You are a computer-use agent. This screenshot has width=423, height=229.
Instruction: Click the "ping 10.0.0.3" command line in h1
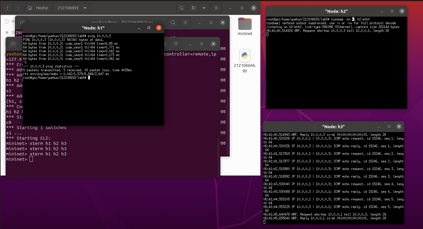[x=67, y=36]
